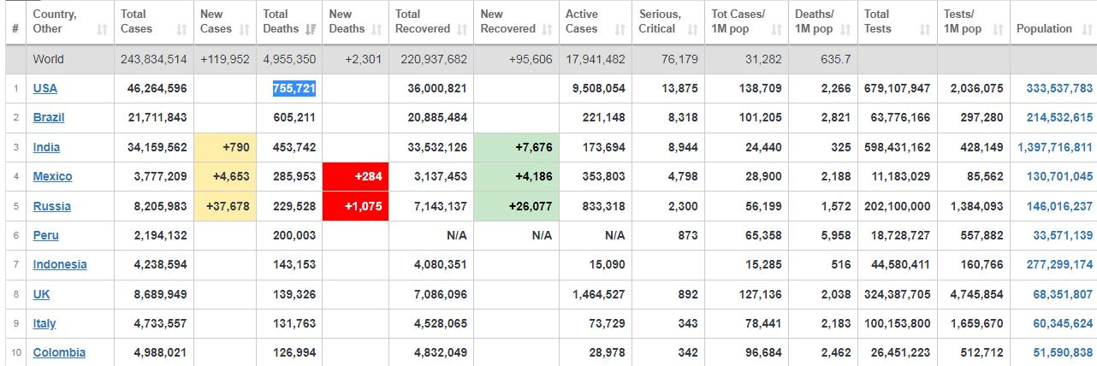1097x366 pixels.
Task: Click the Country, Other sort arrows
Action: [103, 29]
